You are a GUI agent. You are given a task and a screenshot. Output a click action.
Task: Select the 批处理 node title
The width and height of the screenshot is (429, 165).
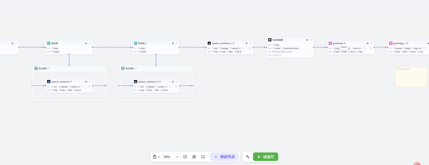54,43
